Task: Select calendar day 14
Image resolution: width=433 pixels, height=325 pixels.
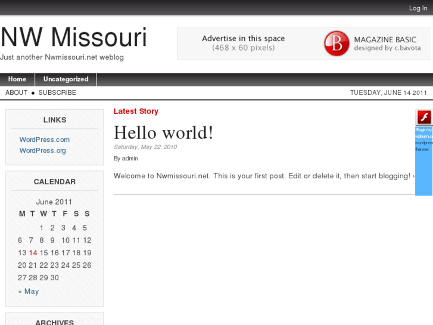Action: (33, 253)
